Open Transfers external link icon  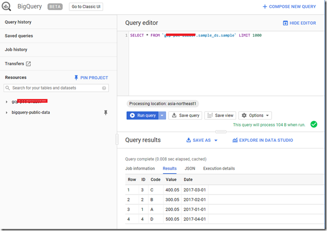[28, 64]
